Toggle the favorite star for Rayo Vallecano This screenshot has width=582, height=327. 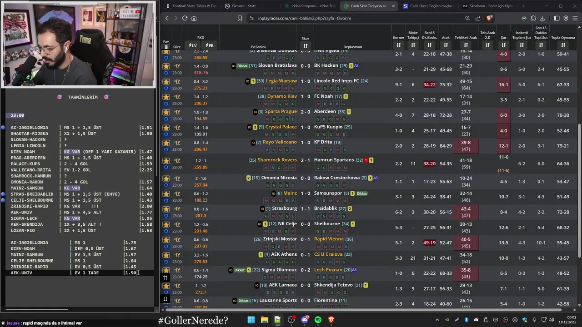point(166,143)
